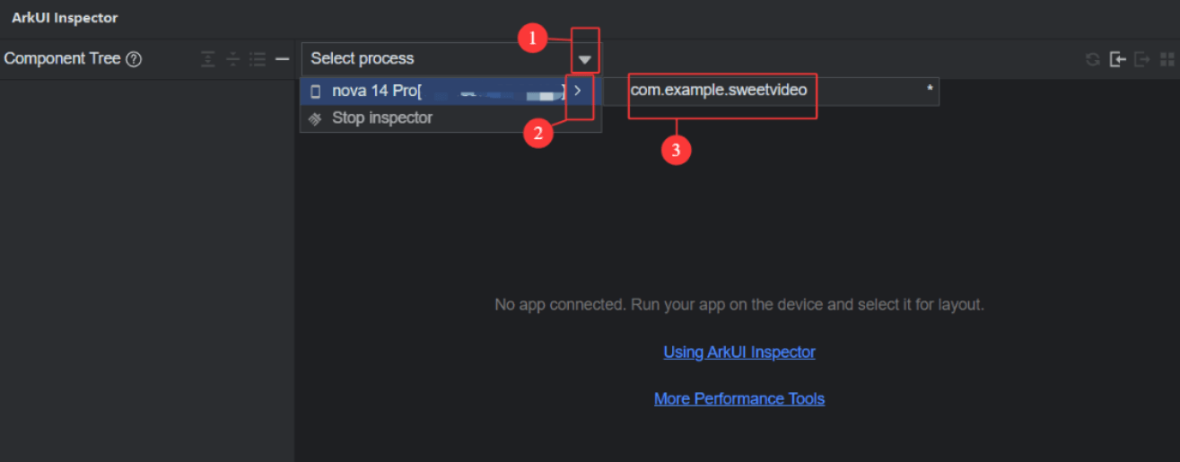Select the nova 14 Pro device entry
The height and width of the screenshot is (462, 1180).
tap(377, 91)
